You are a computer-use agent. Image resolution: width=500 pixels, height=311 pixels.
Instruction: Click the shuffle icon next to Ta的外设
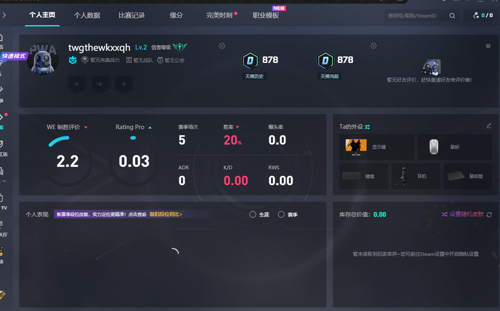click(367, 127)
